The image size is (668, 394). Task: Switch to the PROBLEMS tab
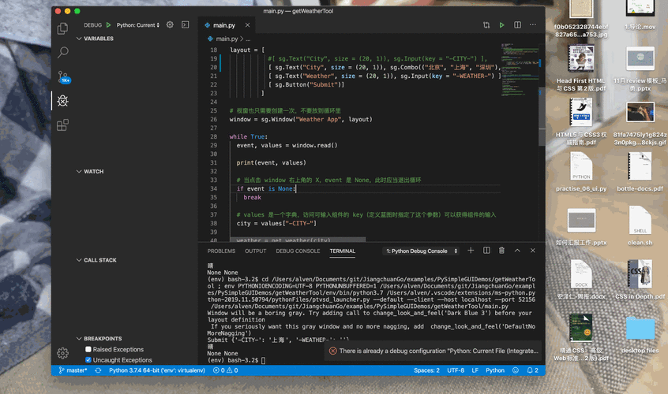click(x=221, y=251)
